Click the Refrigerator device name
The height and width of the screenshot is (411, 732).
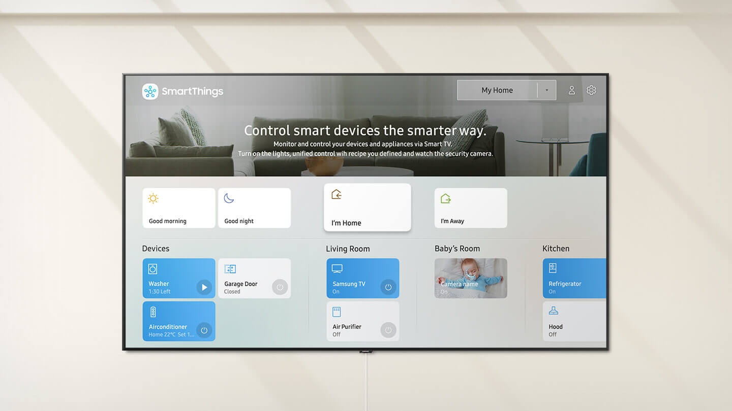click(565, 284)
